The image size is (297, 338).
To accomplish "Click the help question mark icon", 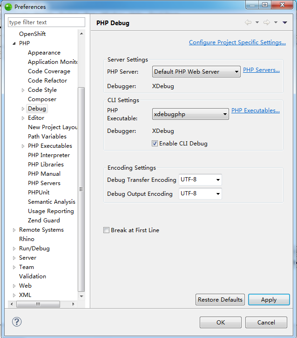I will 17,322.
